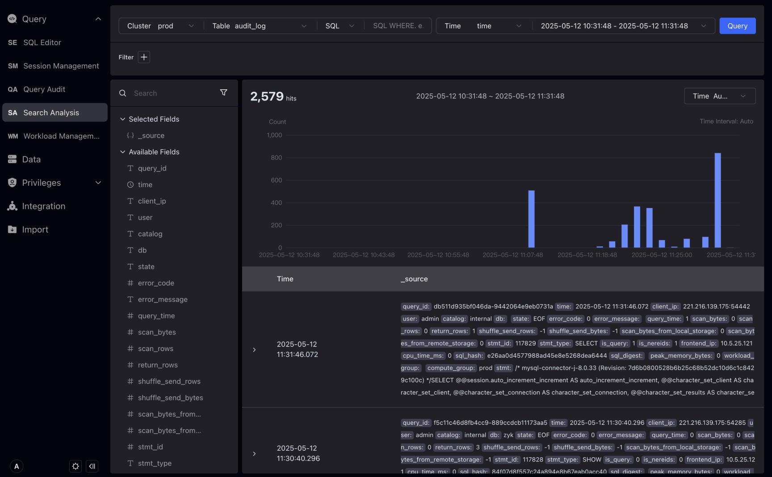Click the field filter funnel icon
Screen dimensions: 772x477
coord(223,92)
